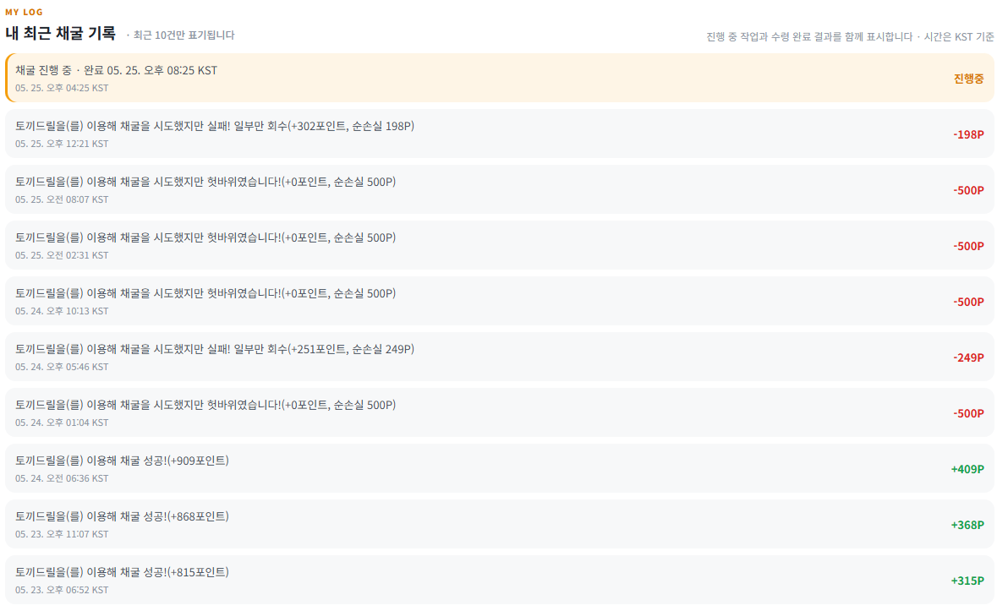This screenshot has width=997, height=611.
Task: Click the green +368P gain amount
Action: (x=967, y=526)
